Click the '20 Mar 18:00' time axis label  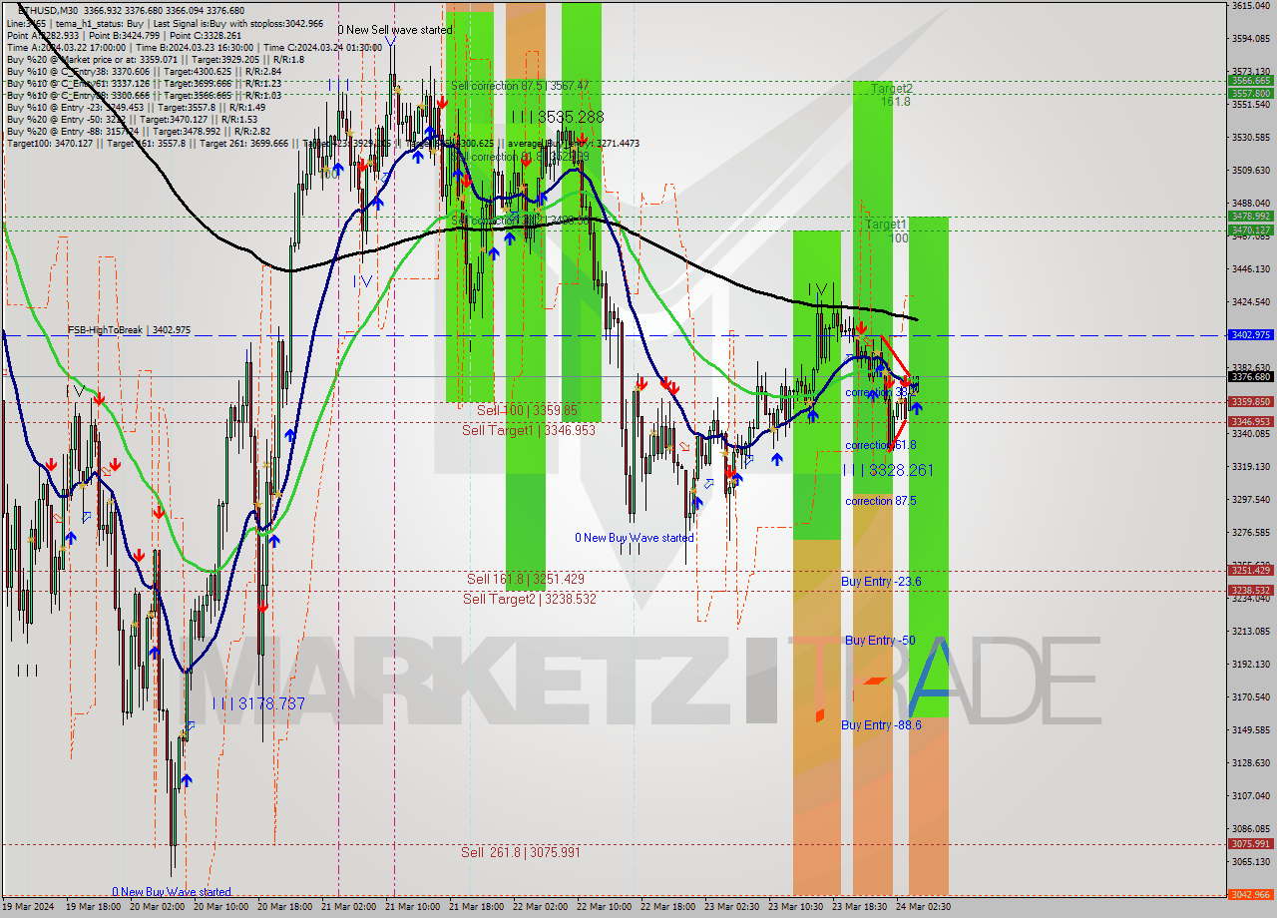click(285, 907)
